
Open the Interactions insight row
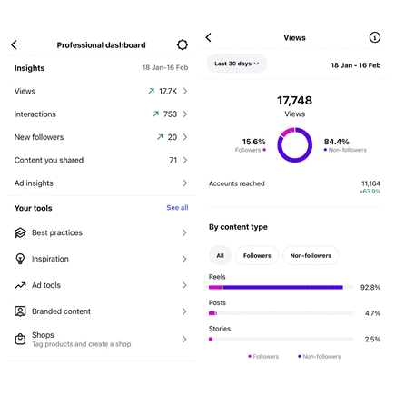click(x=101, y=114)
